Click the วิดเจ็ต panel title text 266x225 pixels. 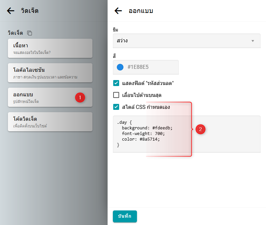29,11
